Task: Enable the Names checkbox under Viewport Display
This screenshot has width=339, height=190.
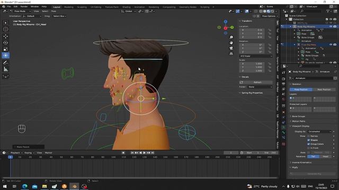Action: tap(308, 136)
